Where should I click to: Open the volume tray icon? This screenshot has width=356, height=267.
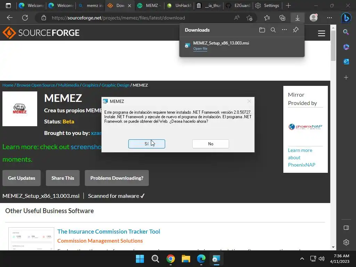point(322,259)
